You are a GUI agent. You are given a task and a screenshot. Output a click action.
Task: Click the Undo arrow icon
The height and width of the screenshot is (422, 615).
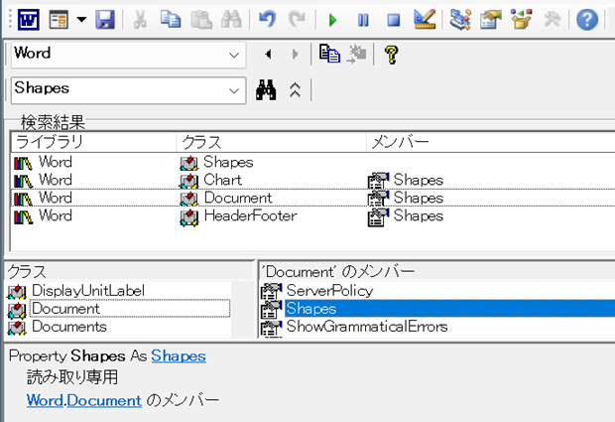coord(268,19)
